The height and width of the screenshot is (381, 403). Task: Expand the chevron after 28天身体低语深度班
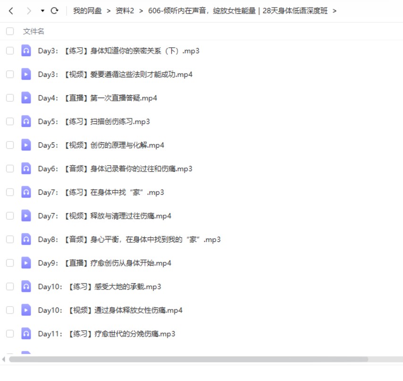335,11
